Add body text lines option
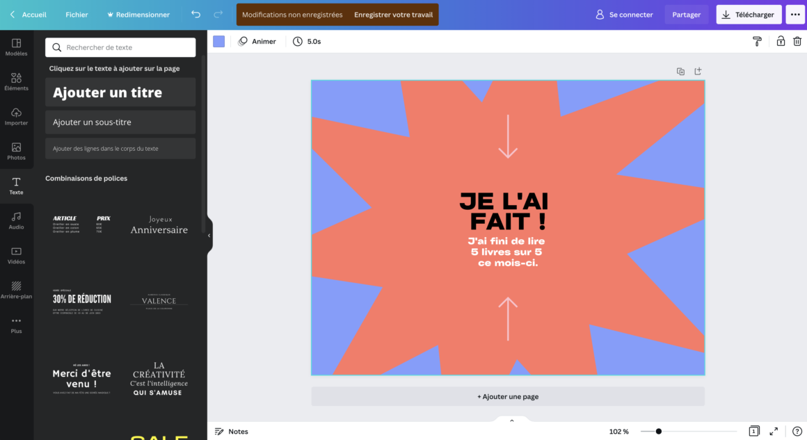 click(x=120, y=149)
